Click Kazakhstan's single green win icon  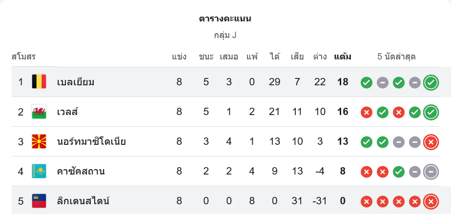pyautogui.click(x=399, y=172)
